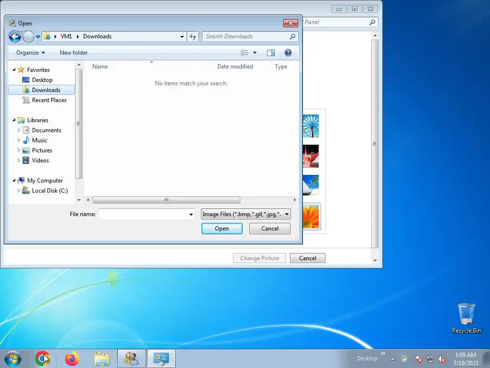Click the blue Help icon
This screenshot has height=368, width=490.
288,53
